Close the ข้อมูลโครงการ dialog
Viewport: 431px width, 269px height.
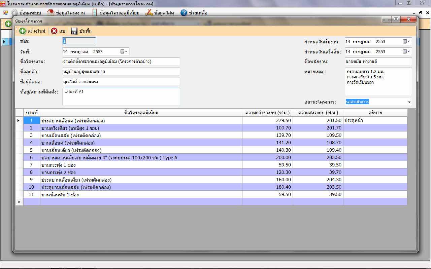click(x=409, y=20)
